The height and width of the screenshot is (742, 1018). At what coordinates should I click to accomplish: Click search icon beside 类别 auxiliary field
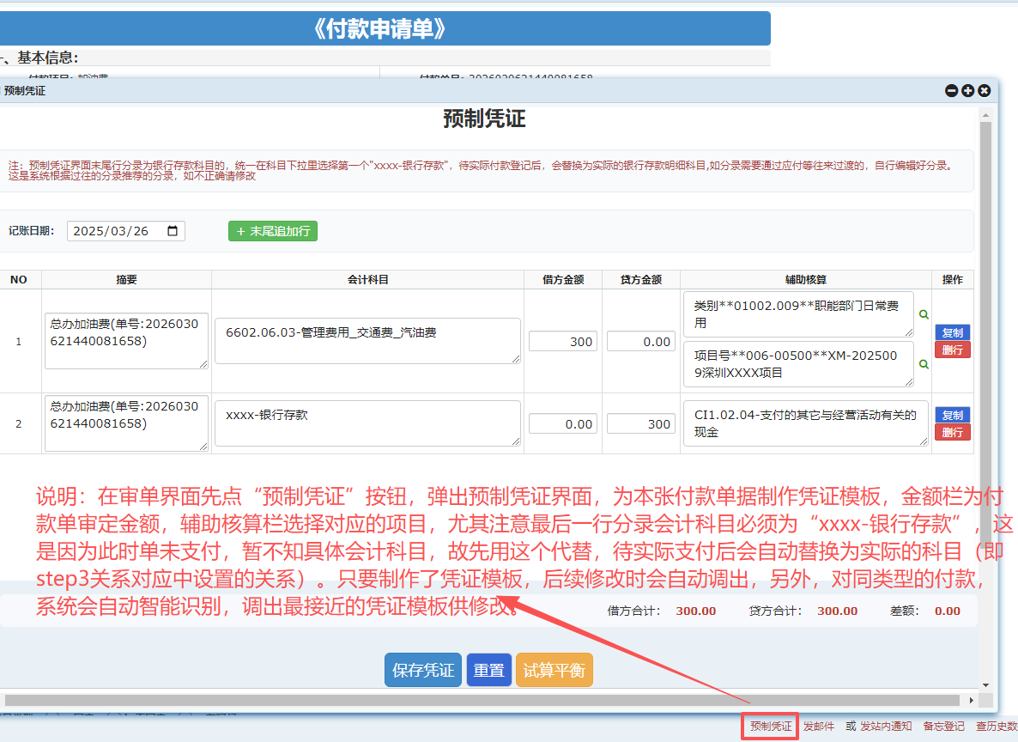click(x=924, y=315)
